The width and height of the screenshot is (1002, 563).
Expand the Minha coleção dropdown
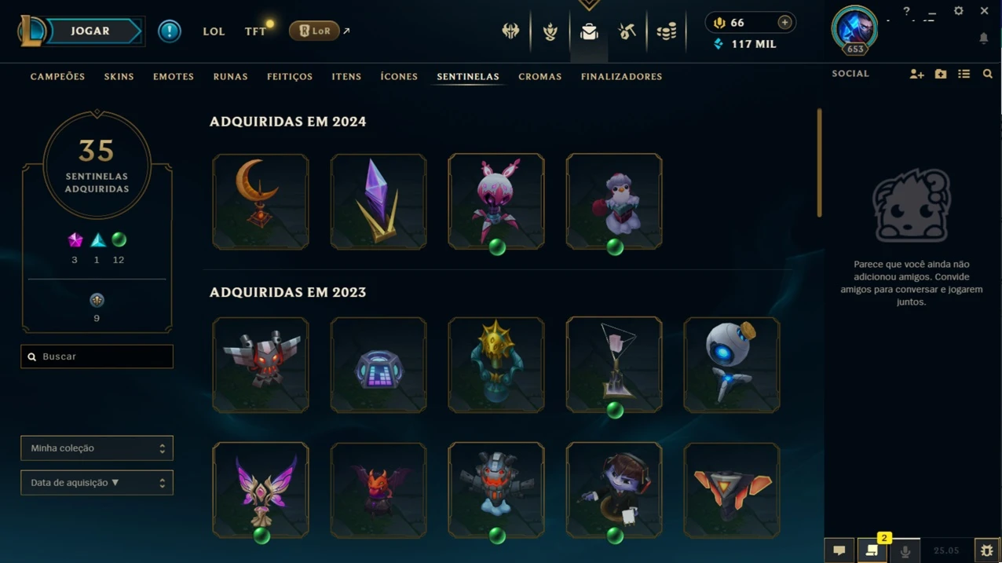point(97,448)
